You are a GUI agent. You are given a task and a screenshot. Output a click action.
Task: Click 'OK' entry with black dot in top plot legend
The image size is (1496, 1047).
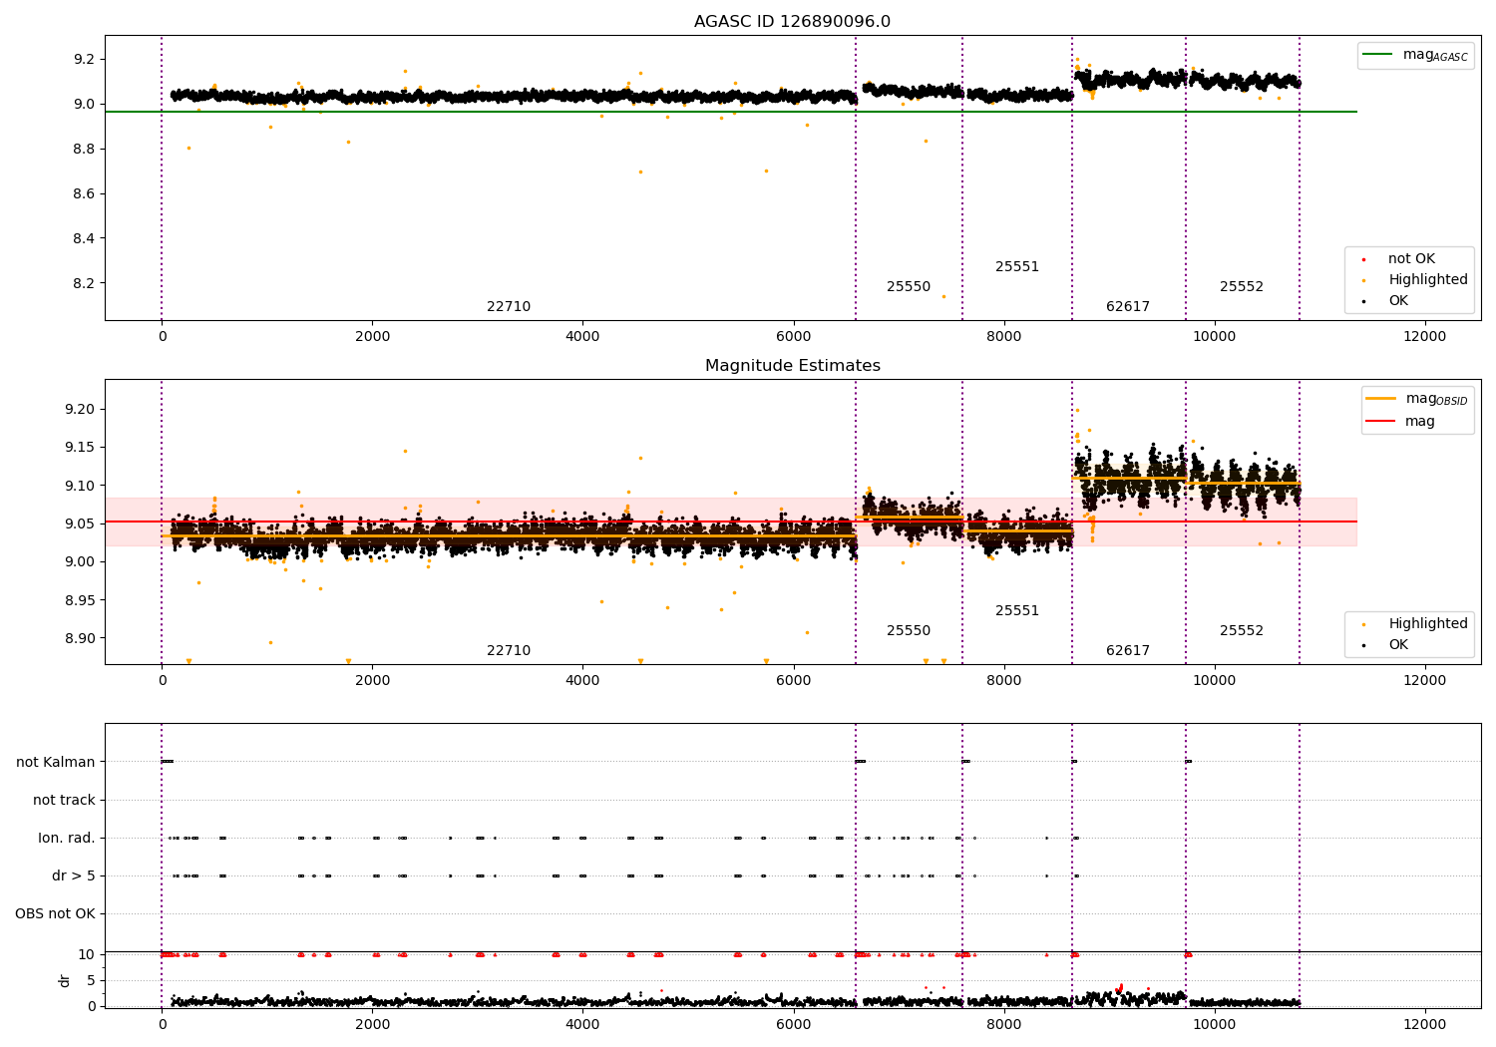pyautogui.click(x=1385, y=301)
